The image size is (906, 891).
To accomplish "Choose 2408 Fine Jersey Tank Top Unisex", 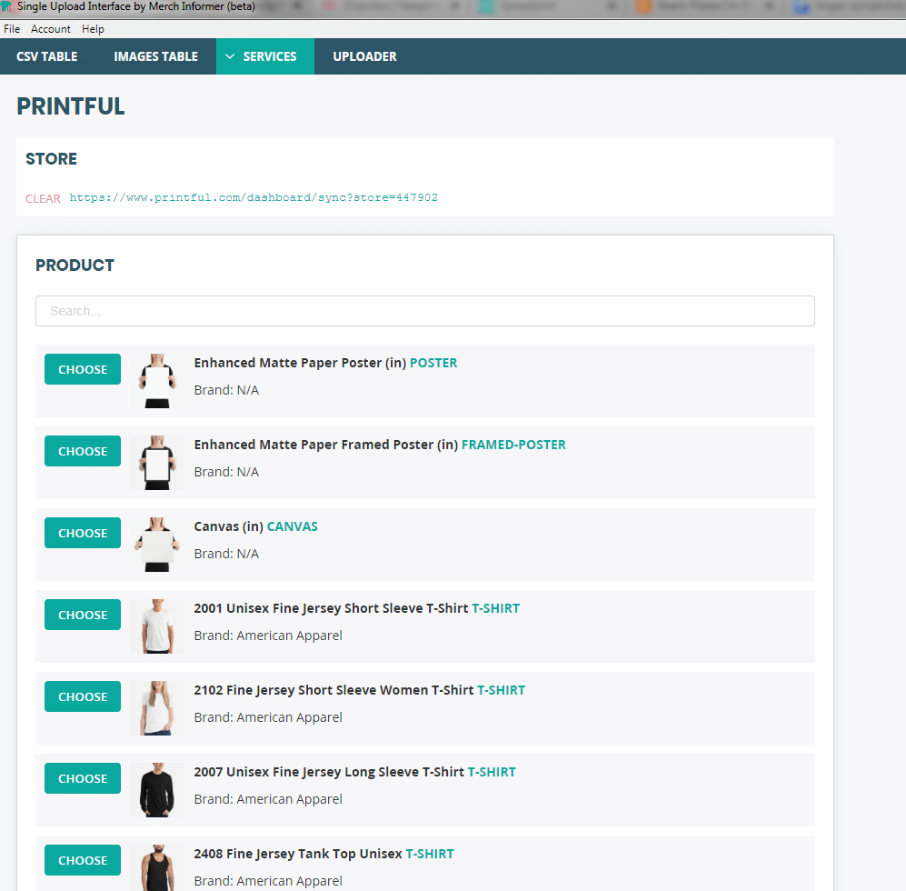I will point(83,860).
